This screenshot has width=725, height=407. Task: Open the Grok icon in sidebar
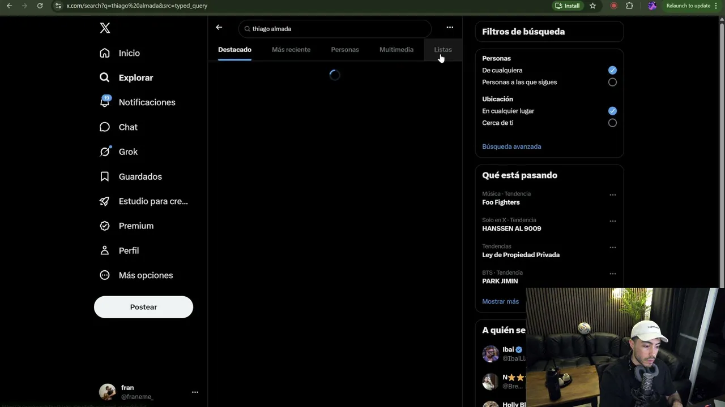tap(105, 151)
